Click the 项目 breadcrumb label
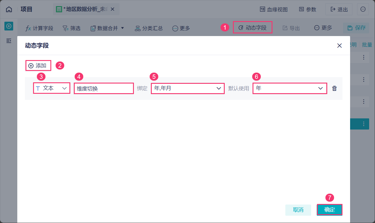The width and height of the screenshot is (375, 223). [x=27, y=9]
